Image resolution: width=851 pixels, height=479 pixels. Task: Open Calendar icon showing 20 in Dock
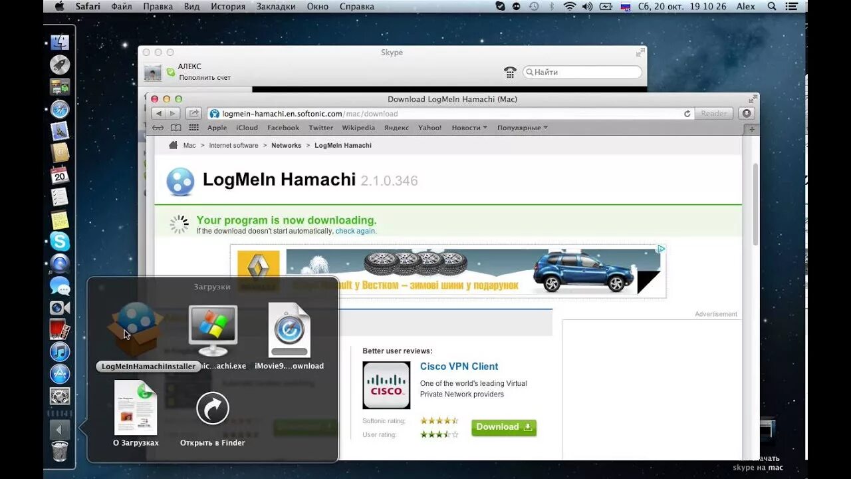pos(60,175)
